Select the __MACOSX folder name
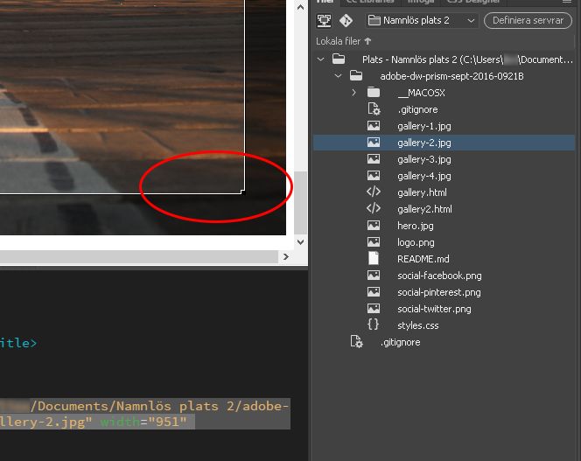The height and width of the screenshot is (461, 581). (421, 93)
